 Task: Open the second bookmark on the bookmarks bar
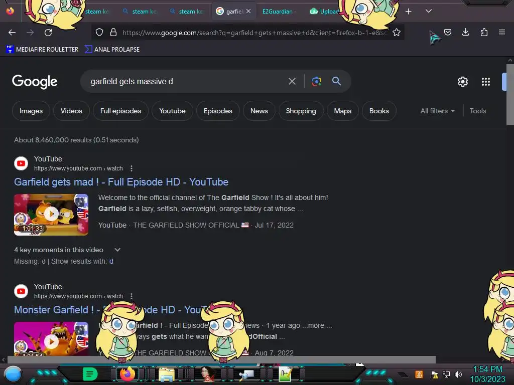(x=112, y=50)
